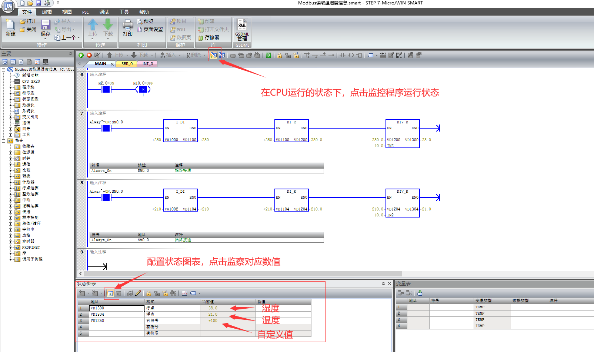594x352 pixels.
Task: Toggle pause program status button
Action: [x=221, y=55]
